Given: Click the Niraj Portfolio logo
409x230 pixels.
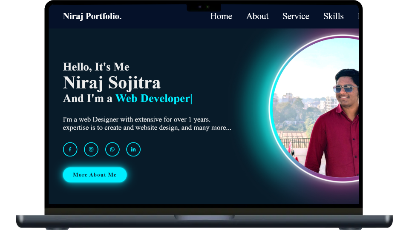Looking at the screenshot, I should tap(92, 16).
